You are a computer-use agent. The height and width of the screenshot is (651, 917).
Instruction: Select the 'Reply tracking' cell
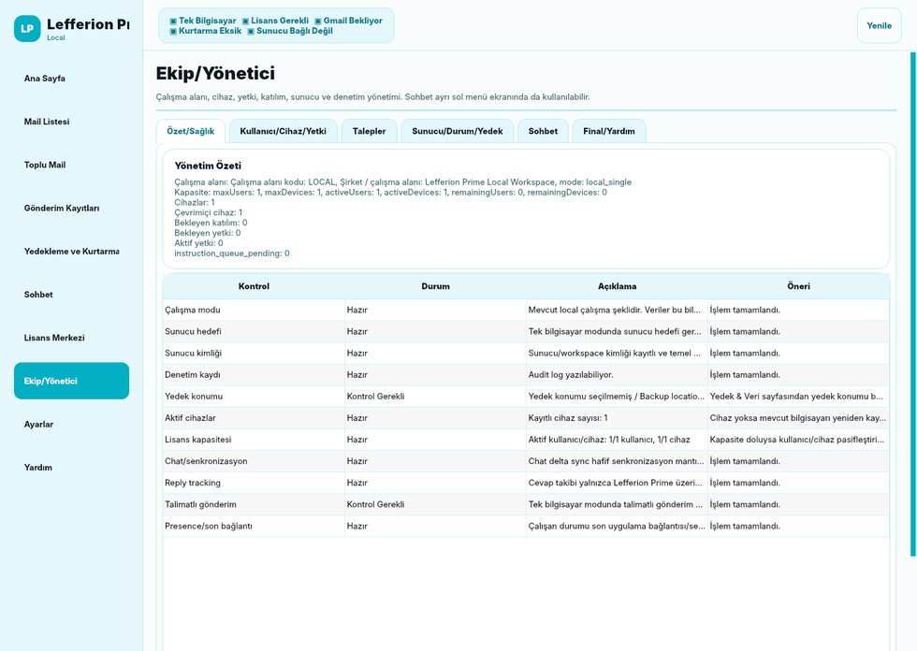(254, 483)
